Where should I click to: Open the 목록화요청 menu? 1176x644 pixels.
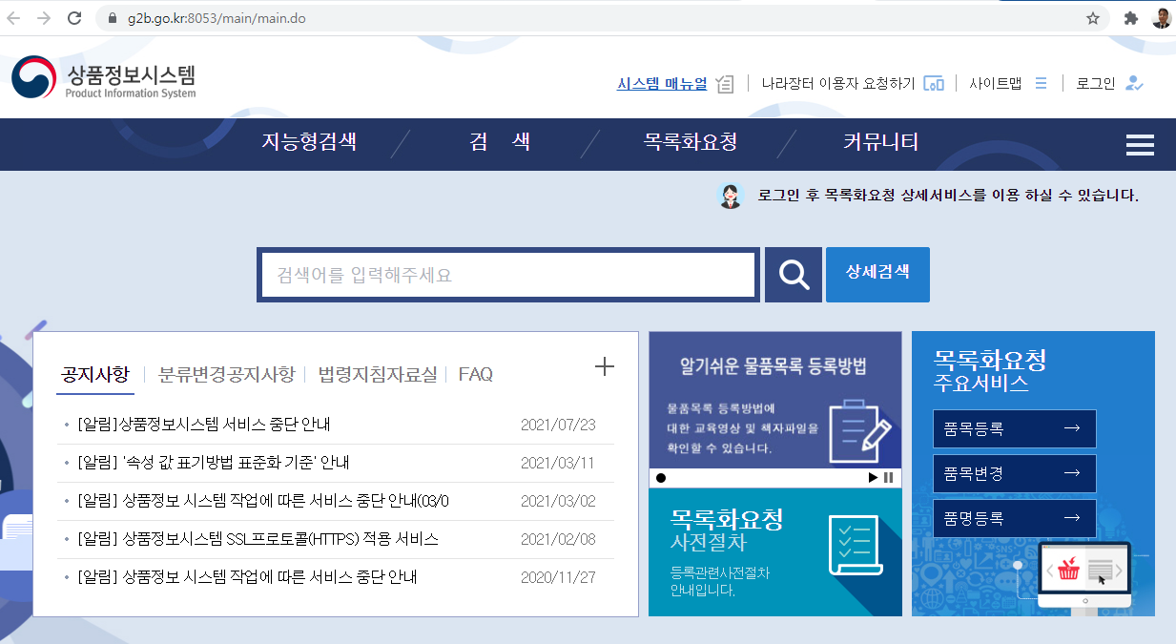(x=691, y=143)
